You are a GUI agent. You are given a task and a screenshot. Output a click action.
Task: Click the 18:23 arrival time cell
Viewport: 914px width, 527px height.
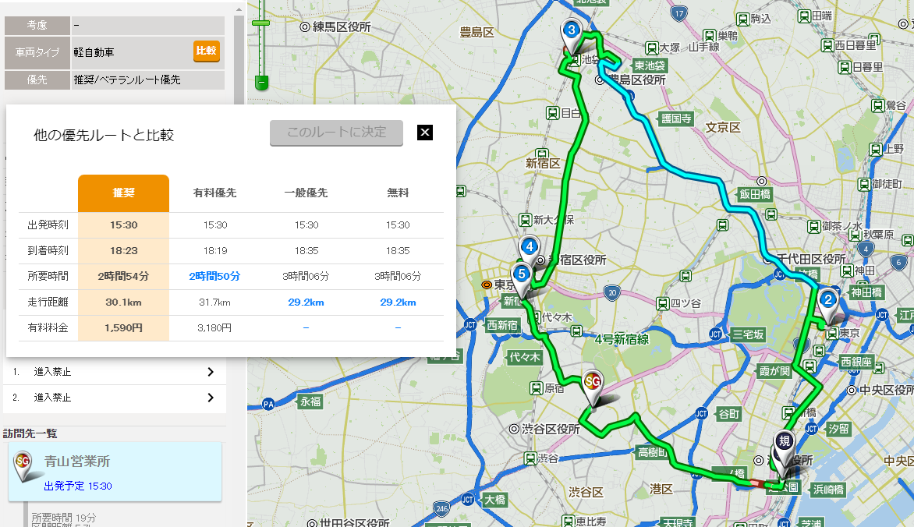123,251
